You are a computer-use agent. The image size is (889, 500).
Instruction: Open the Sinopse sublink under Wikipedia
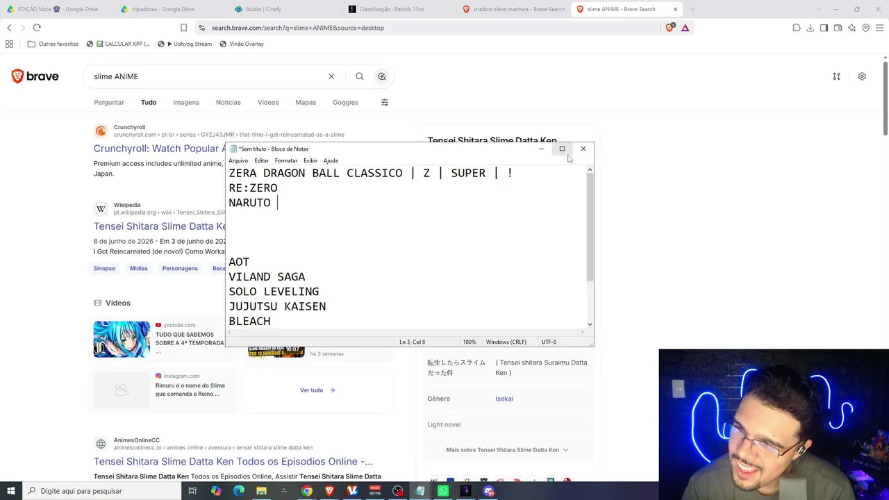[104, 268]
